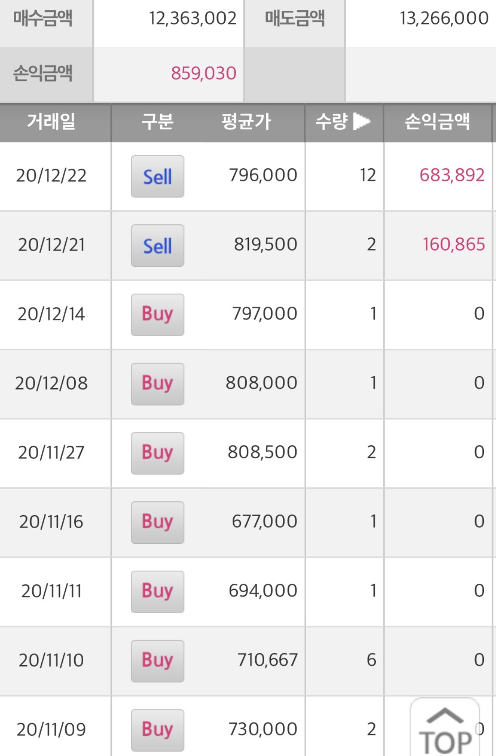The width and height of the screenshot is (496, 756).
Task: Tap the Sell button for 20/12/21
Action: [x=157, y=246]
